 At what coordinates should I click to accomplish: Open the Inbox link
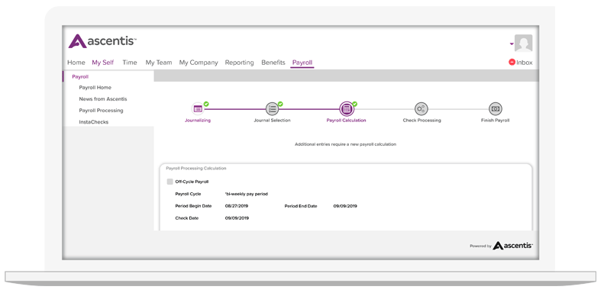click(x=525, y=63)
